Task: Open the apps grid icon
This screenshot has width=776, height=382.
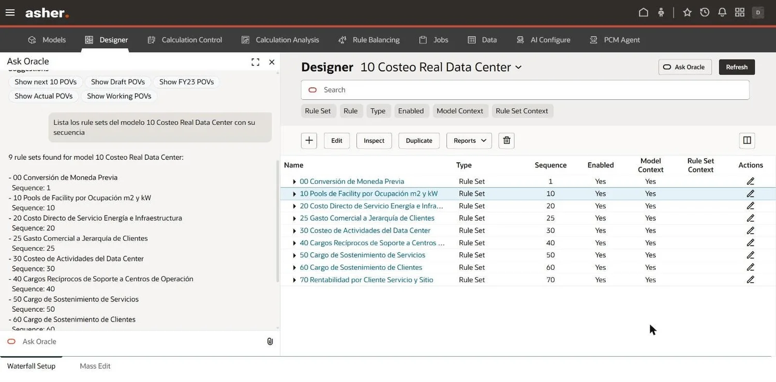Action: [740, 12]
